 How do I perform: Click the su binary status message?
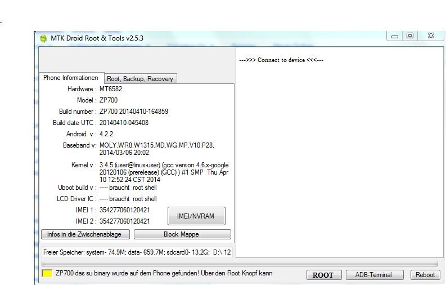point(164,273)
